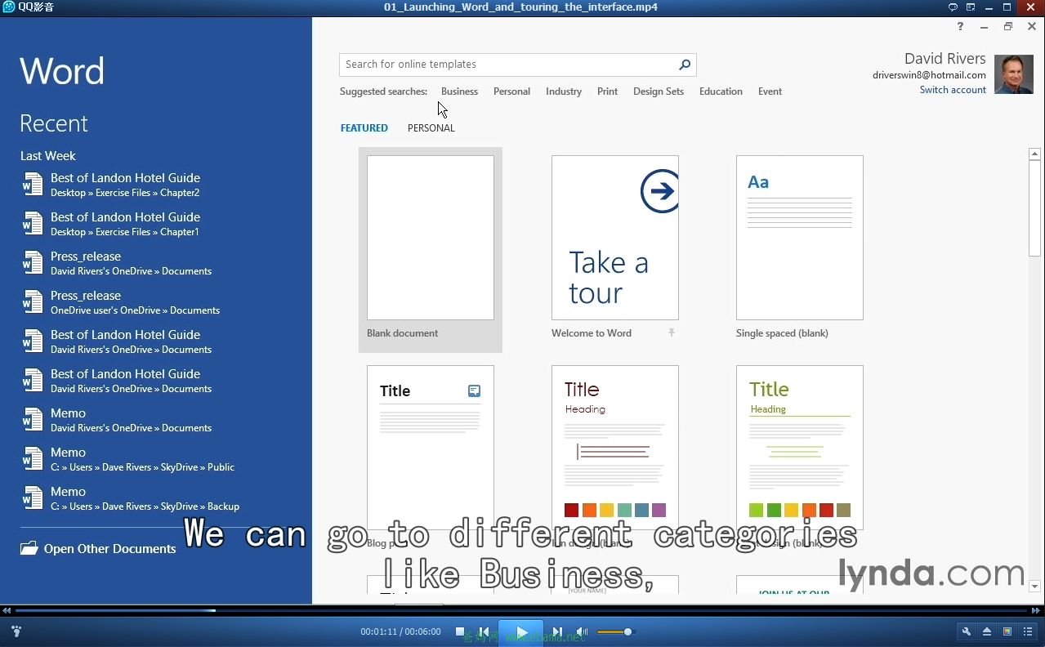The height and width of the screenshot is (647, 1045).
Task: Switch to the FEATURED tab
Action: [364, 128]
